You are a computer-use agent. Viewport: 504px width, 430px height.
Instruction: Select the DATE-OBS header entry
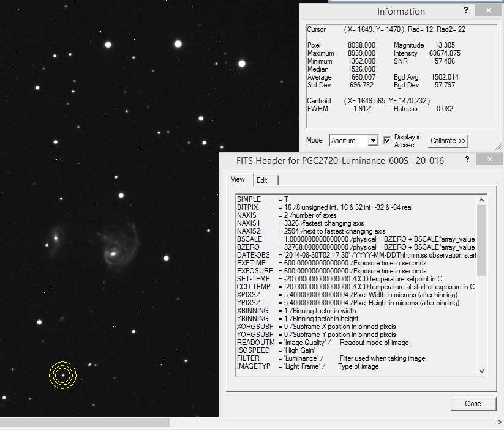(306, 254)
